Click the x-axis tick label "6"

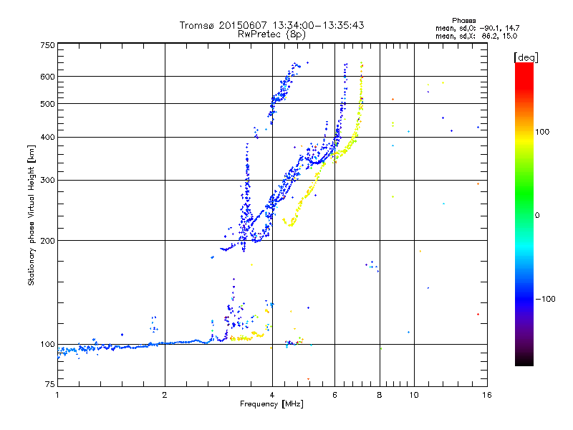pyautogui.click(x=334, y=395)
